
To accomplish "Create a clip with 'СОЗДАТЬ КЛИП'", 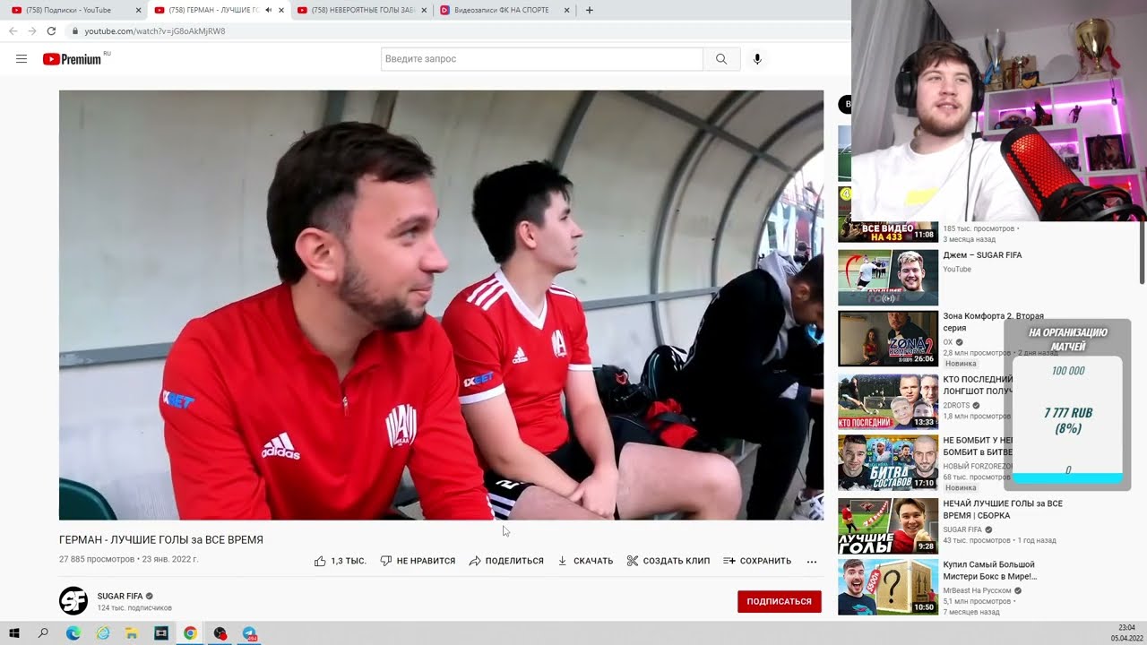I will click(668, 561).
